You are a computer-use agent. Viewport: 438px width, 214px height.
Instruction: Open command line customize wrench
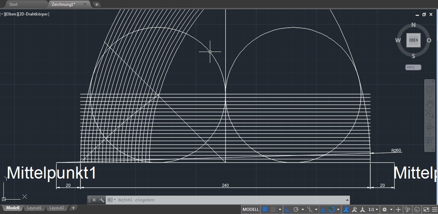point(102,200)
